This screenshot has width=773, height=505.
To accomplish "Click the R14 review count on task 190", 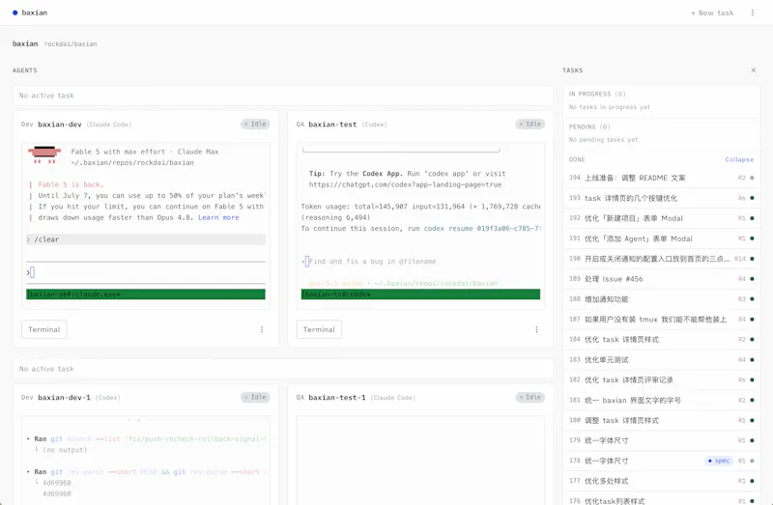I will 739,259.
